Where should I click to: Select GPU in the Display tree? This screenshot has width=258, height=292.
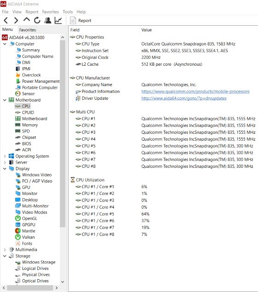coord(26,187)
